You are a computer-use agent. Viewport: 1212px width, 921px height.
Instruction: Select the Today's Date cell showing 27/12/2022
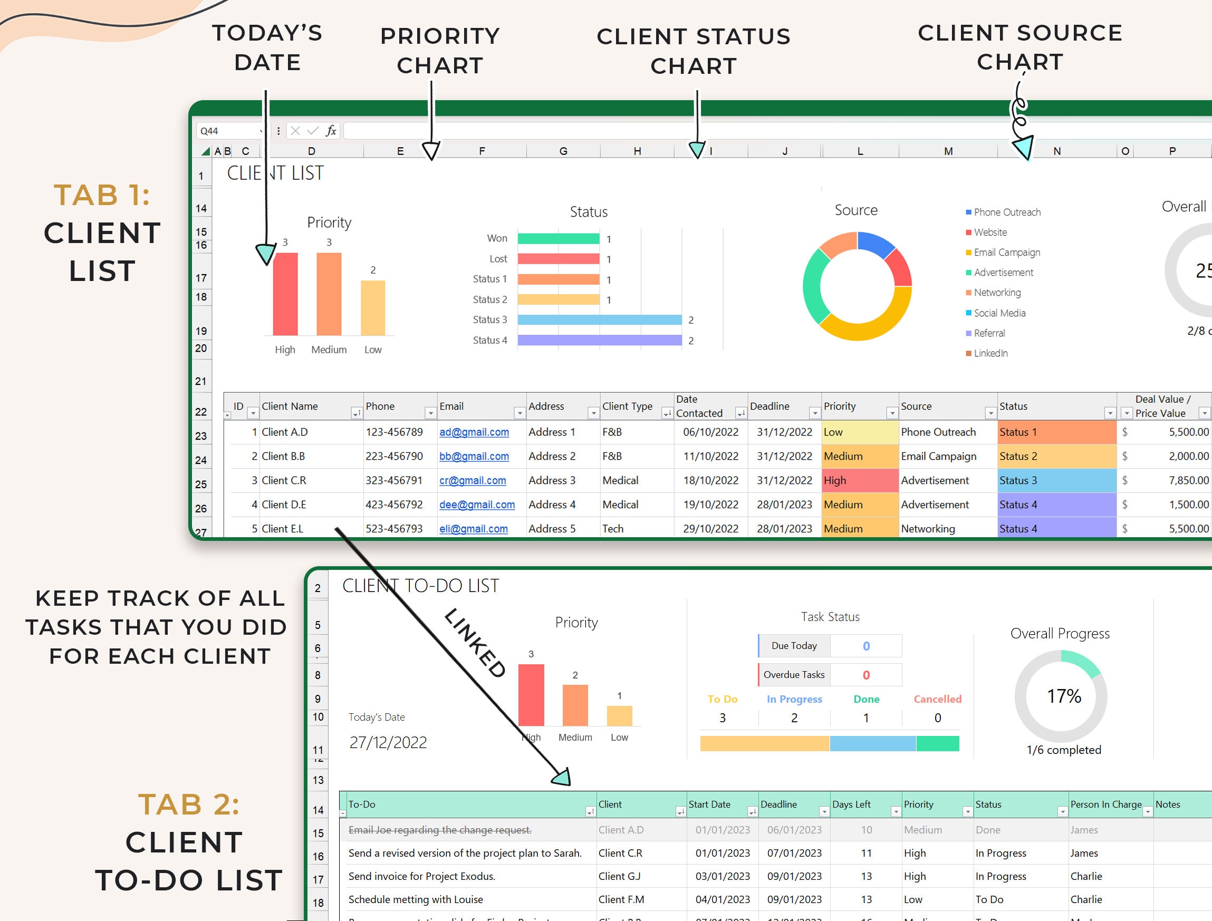coord(389,742)
